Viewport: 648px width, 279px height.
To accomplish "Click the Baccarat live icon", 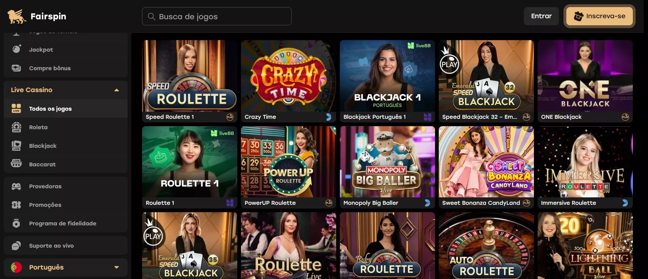I will point(16,164).
